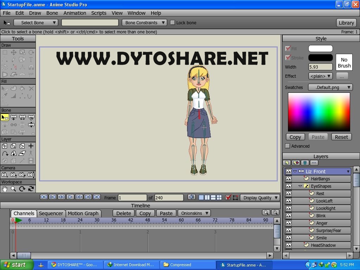Click the Play button
The height and width of the screenshot is (270, 360).
tap(70, 197)
